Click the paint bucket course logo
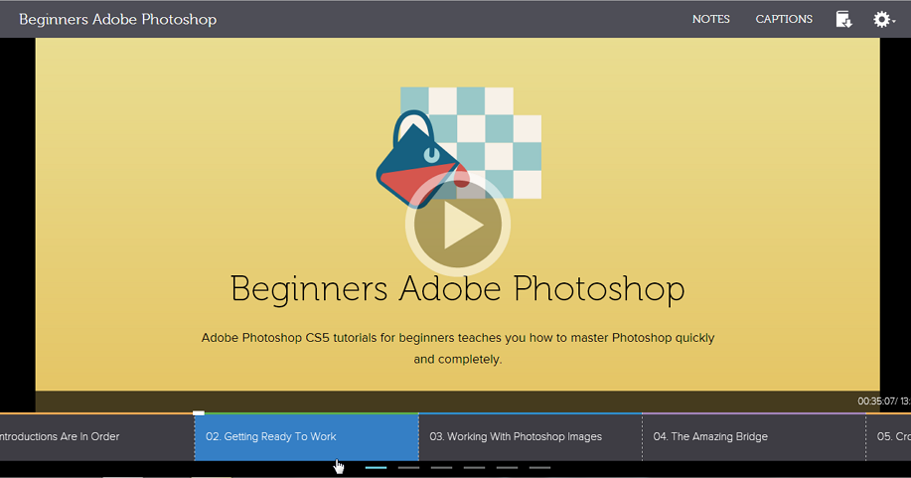The height and width of the screenshot is (478, 911). [458, 148]
